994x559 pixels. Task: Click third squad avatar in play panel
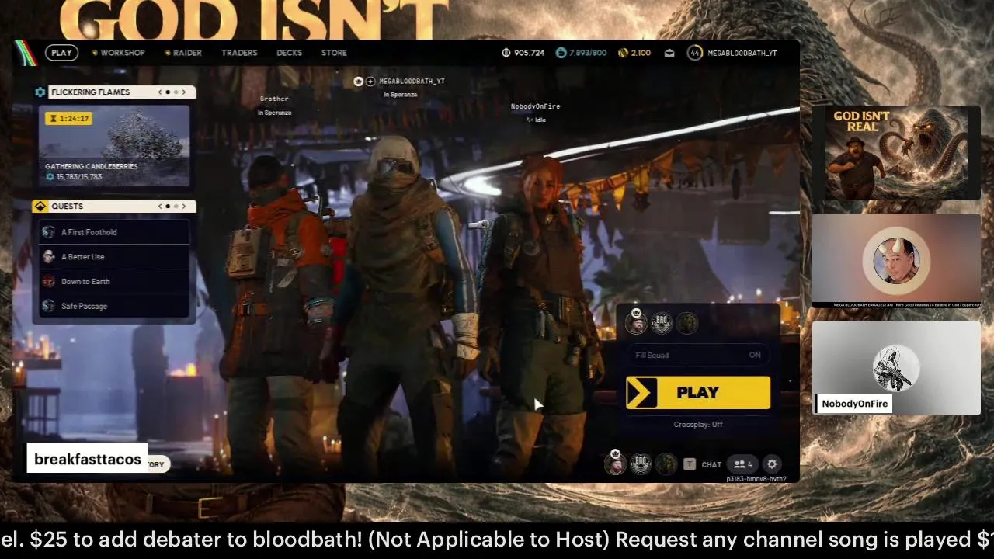[x=687, y=322]
